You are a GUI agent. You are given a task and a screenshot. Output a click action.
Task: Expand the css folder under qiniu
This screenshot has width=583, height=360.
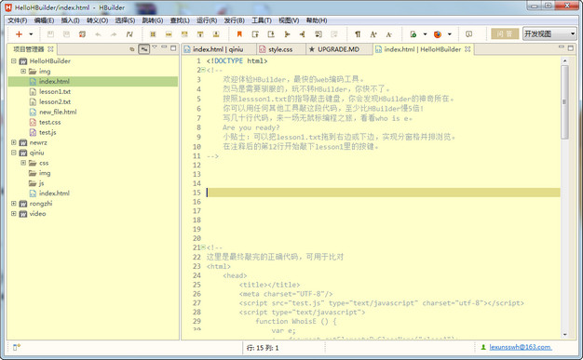(x=23, y=163)
